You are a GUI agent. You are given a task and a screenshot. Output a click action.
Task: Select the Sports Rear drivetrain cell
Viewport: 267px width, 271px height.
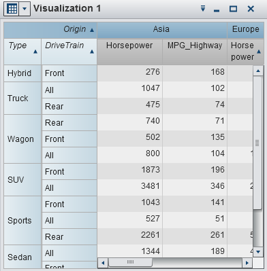point(69,236)
